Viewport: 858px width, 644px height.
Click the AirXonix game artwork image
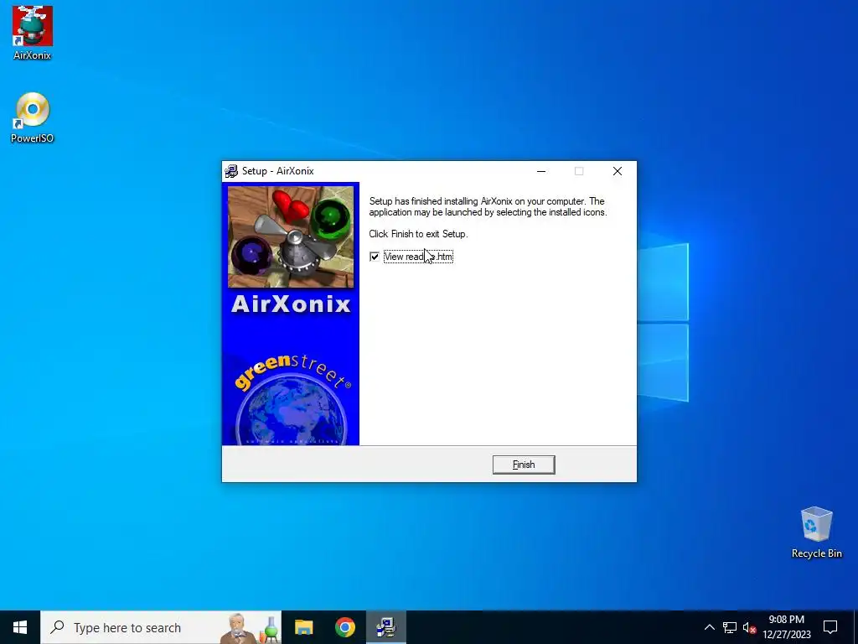point(291,236)
